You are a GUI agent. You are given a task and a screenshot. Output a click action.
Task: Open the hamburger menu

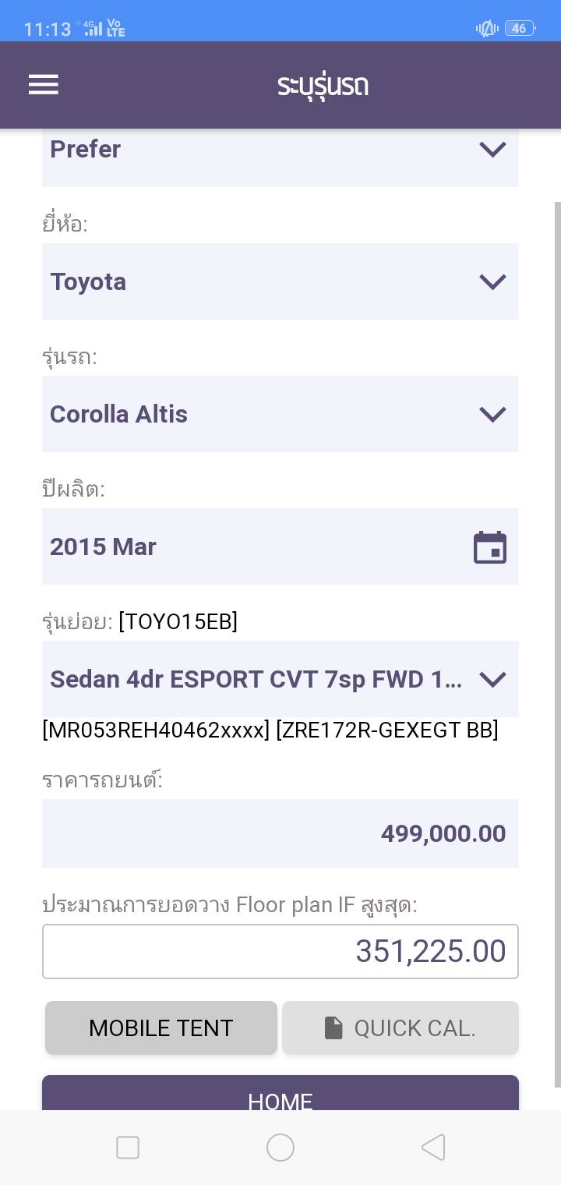pyautogui.click(x=44, y=85)
